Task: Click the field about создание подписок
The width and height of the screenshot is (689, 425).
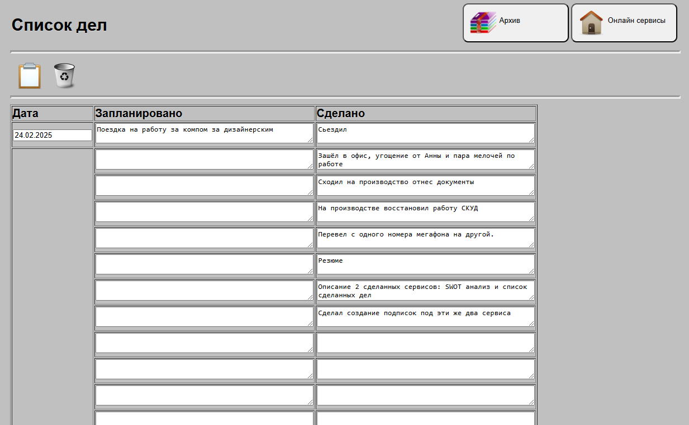Action: [425, 316]
